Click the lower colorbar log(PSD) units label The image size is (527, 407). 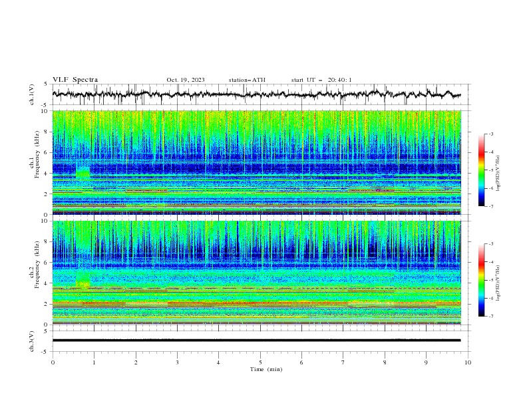click(x=498, y=283)
